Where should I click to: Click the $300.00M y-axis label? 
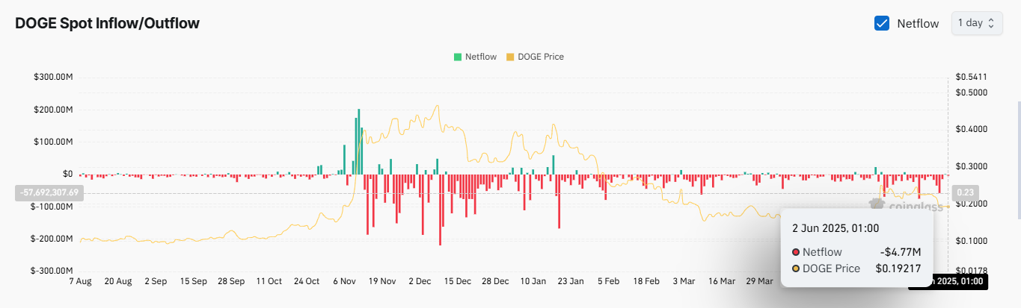coord(52,77)
